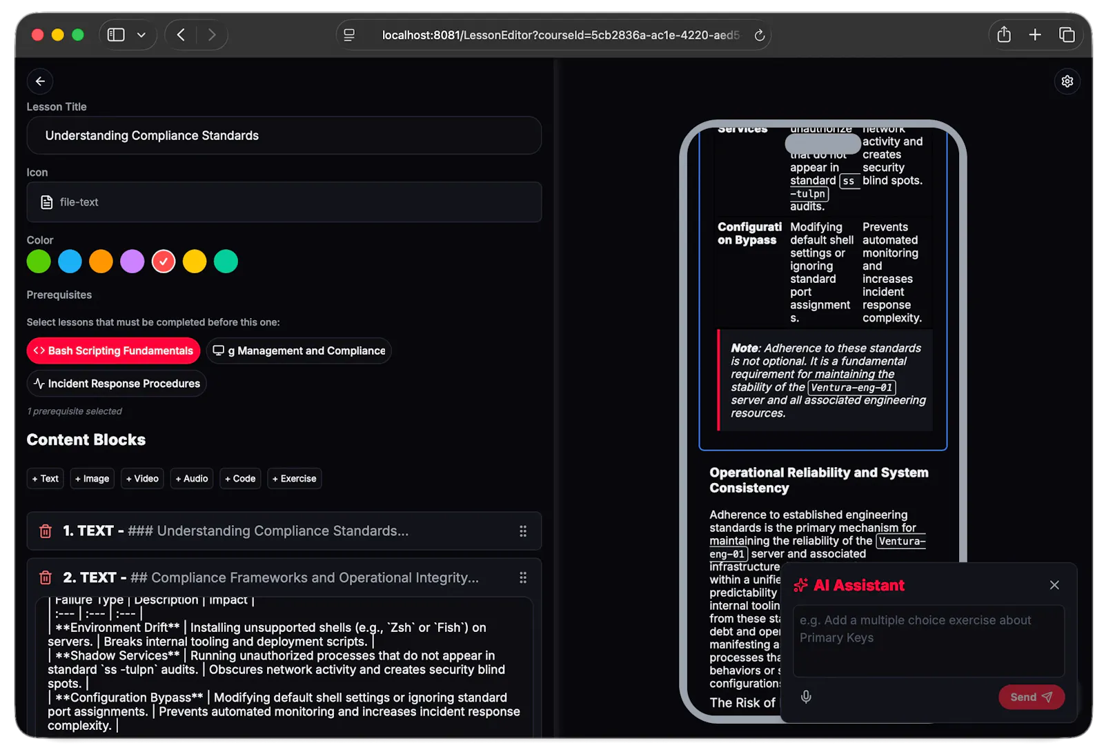Select the blue color swatch
Screen dimensions: 1104x752
coord(70,261)
